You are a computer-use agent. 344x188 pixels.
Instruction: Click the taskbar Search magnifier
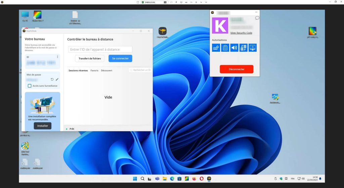click(142, 179)
